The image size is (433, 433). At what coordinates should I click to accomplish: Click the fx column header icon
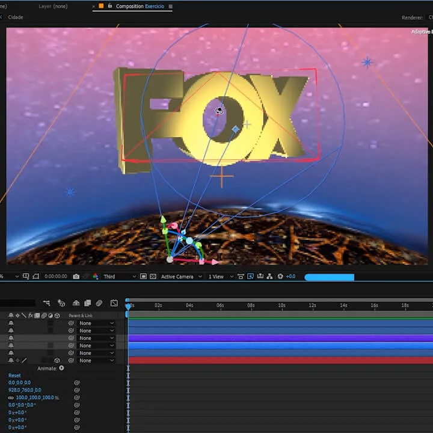tap(31, 315)
